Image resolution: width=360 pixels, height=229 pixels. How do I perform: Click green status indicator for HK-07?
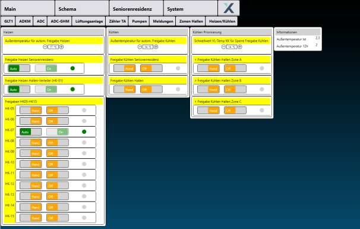(84, 131)
